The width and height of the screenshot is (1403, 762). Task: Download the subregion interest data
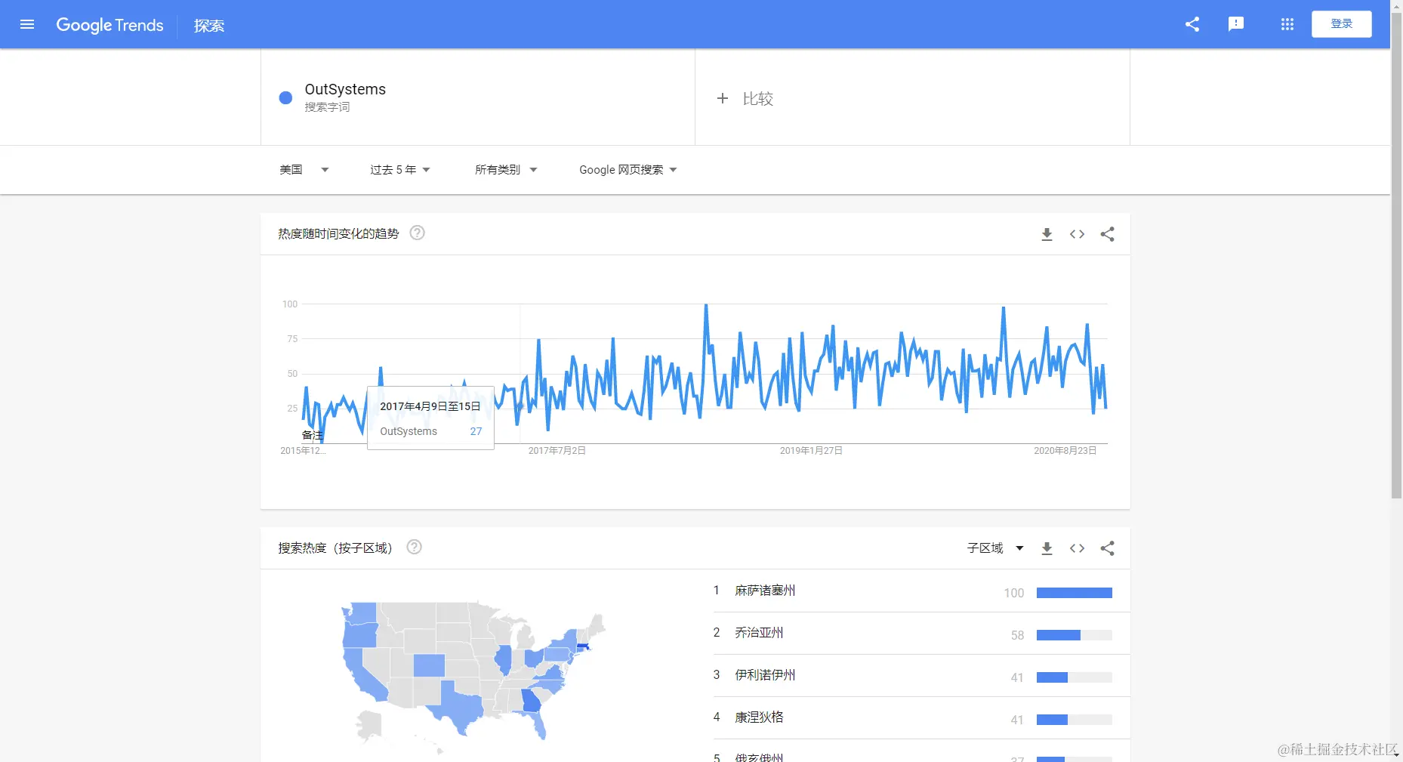click(1047, 548)
